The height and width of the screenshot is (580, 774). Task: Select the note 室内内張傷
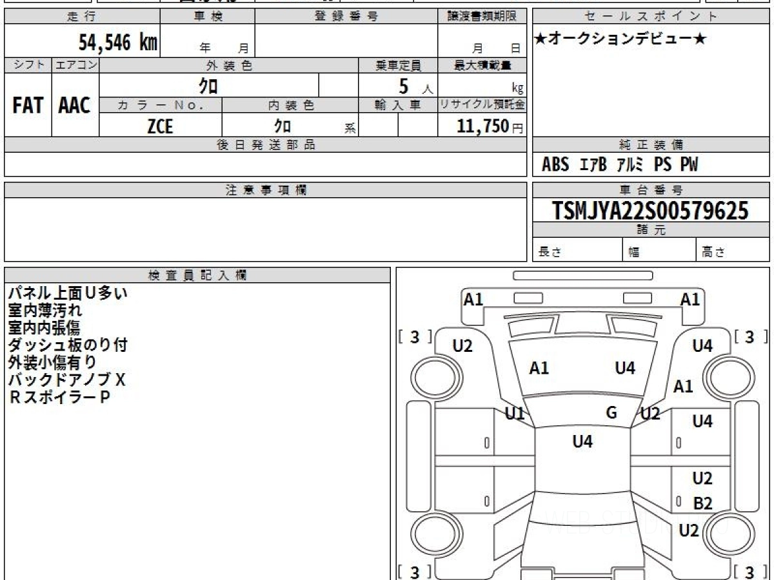pyautogui.click(x=44, y=328)
